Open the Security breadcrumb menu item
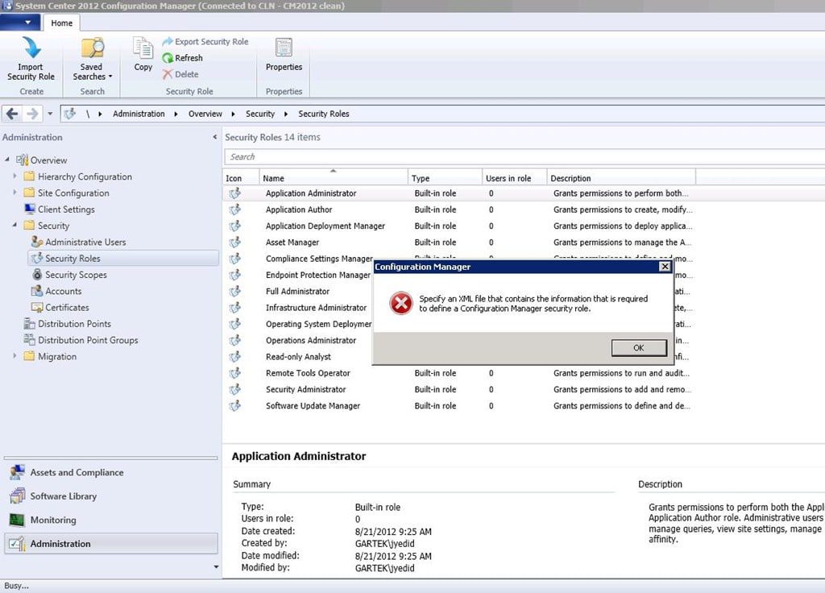Image resolution: width=825 pixels, height=593 pixels. [261, 114]
